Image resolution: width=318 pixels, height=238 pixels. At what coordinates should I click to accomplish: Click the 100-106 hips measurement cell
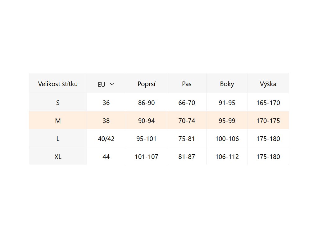point(227,139)
